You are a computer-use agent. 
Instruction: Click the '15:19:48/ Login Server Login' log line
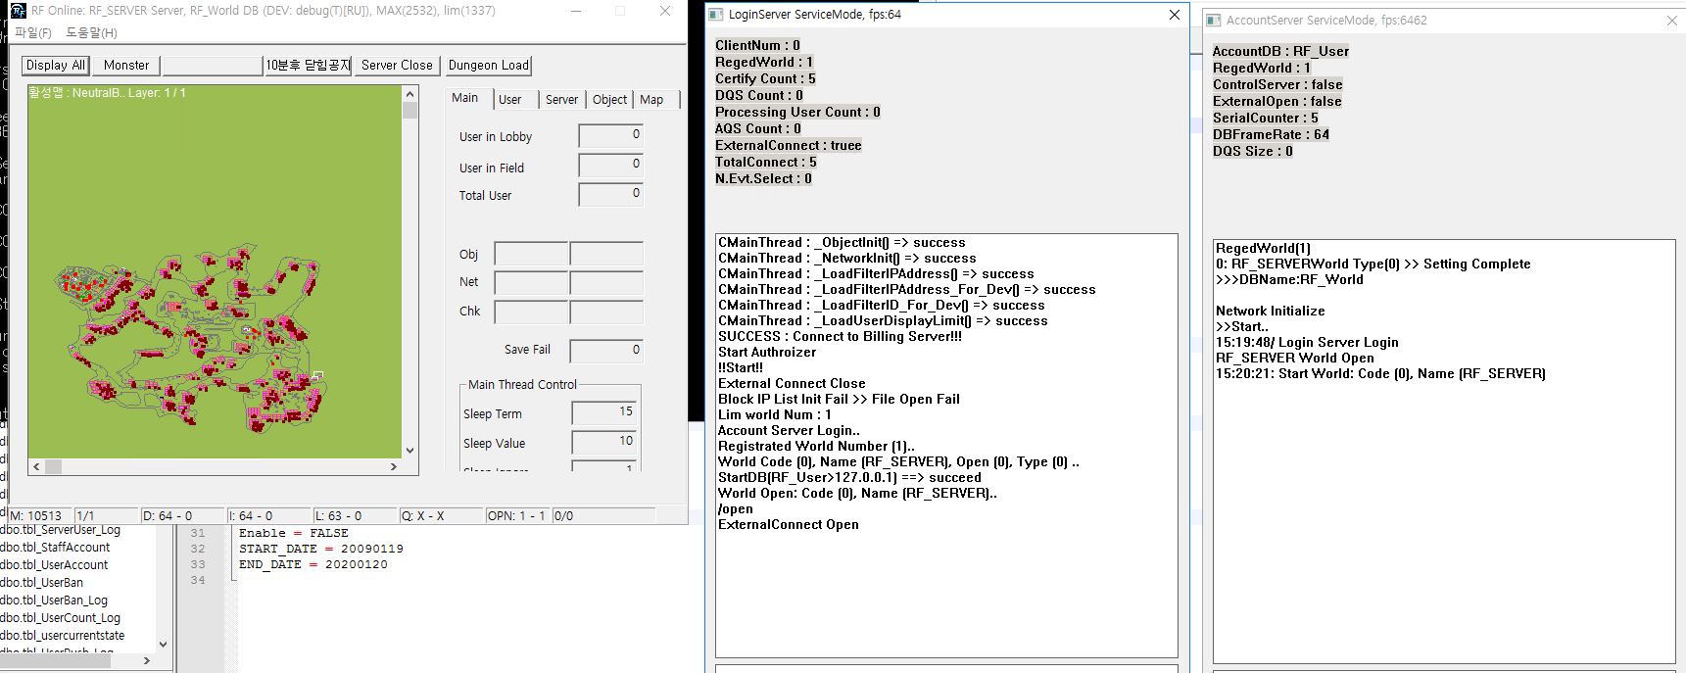1307,342
